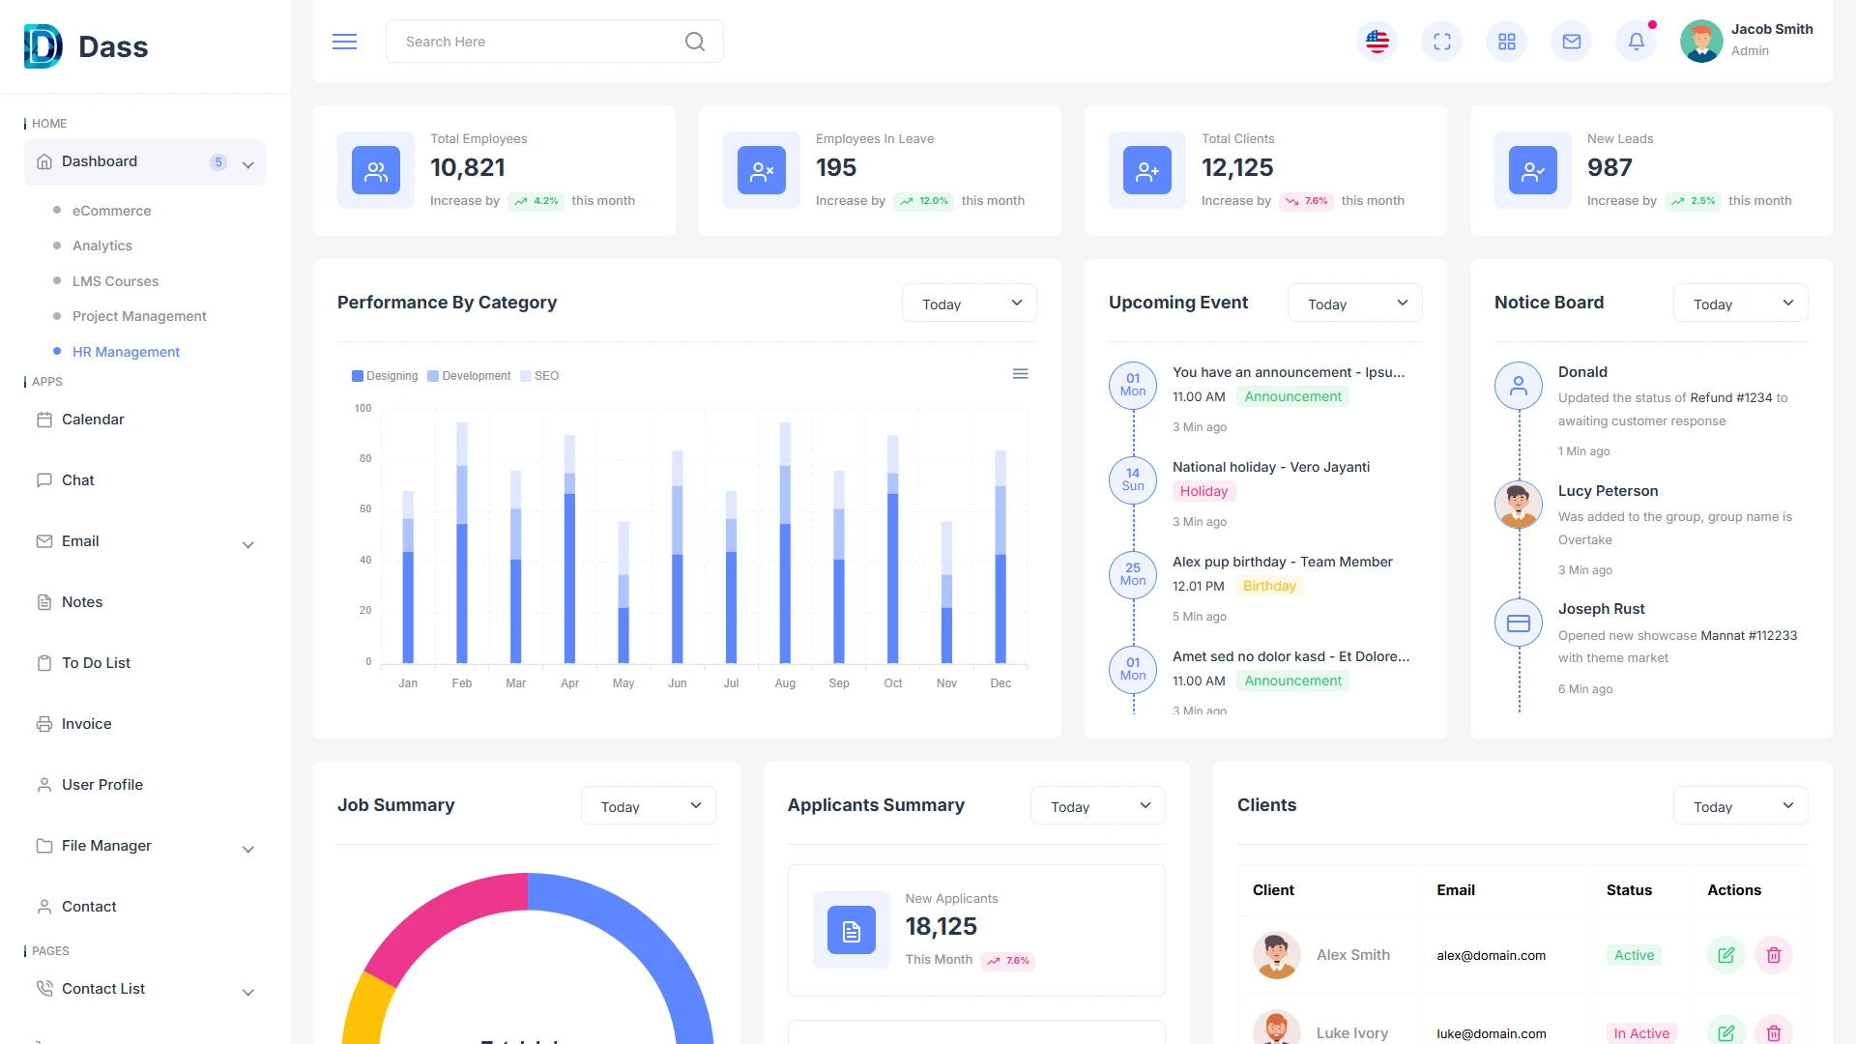Click the New Applicants document icon
The image size is (1856, 1044).
pos(852,931)
